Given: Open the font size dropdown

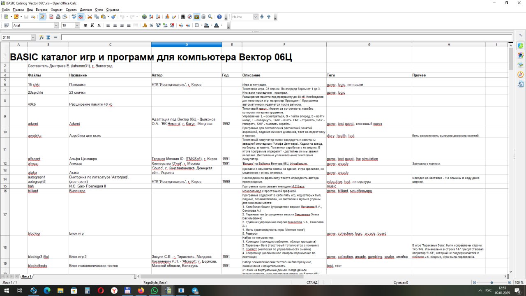Looking at the screenshot, I should click(x=77, y=25).
